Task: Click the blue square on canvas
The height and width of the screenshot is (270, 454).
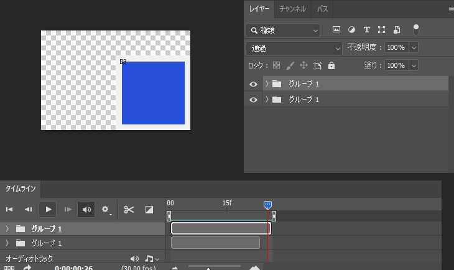Action: pyautogui.click(x=153, y=93)
